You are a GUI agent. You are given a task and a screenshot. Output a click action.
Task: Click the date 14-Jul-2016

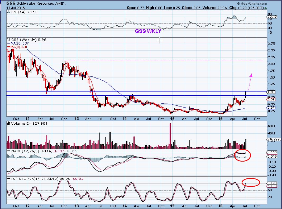coord(16,8)
